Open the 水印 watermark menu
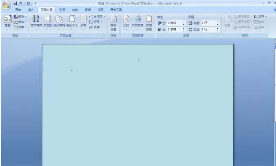Image resolution: width=276 pixels, height=166 pixels. (126, 22)
